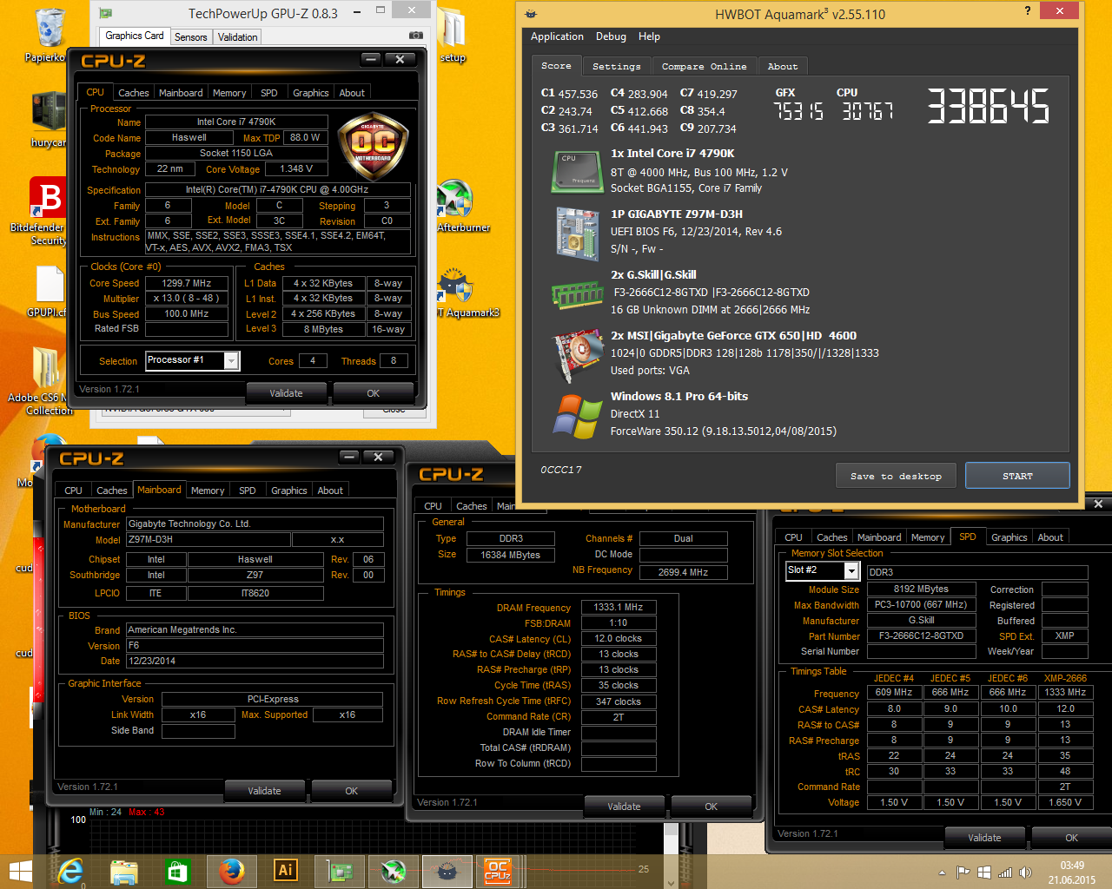This screenshot has height=889, width=1112.
Task: Click the GPU-Z screenshot camera icon
Action: click(x=416, y=36)
